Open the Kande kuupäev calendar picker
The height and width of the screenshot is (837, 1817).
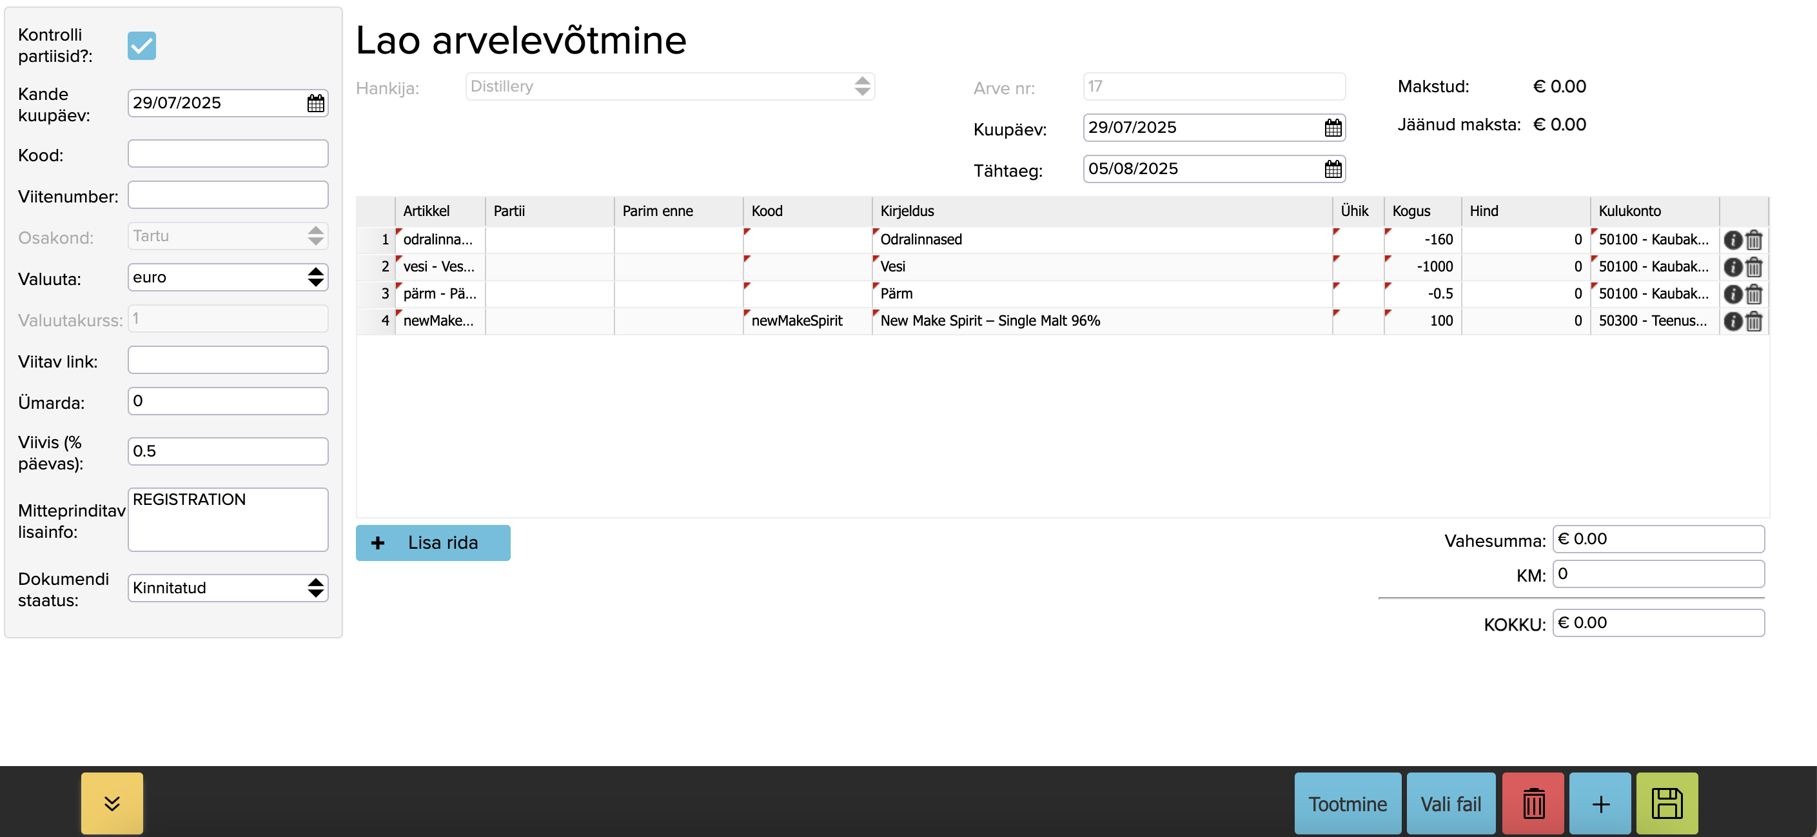click(x=315, y=104)
